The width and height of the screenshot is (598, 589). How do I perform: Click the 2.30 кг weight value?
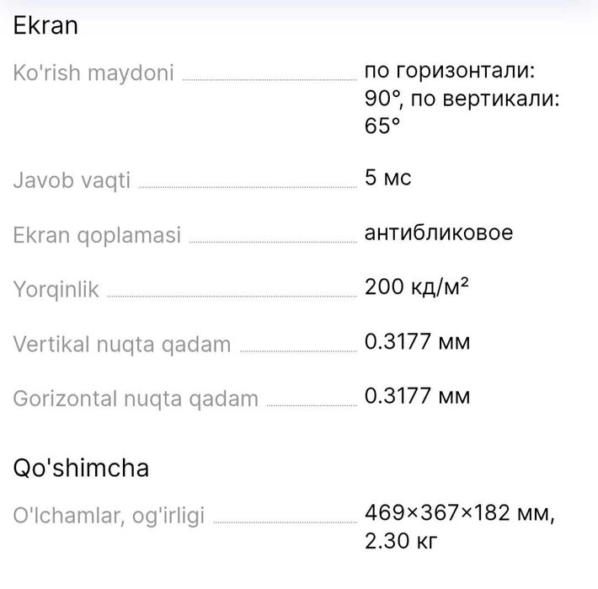401,540
